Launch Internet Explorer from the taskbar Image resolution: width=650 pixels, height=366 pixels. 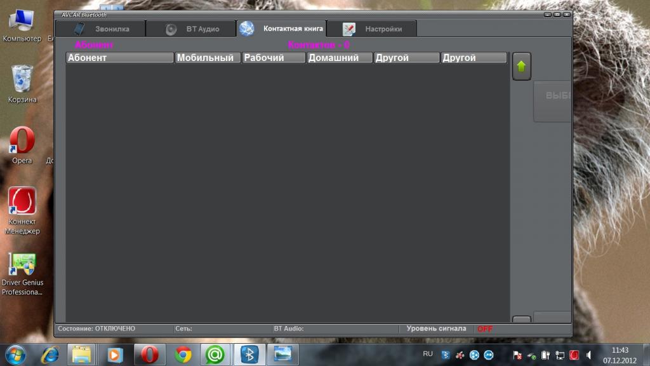coord(49,354)
